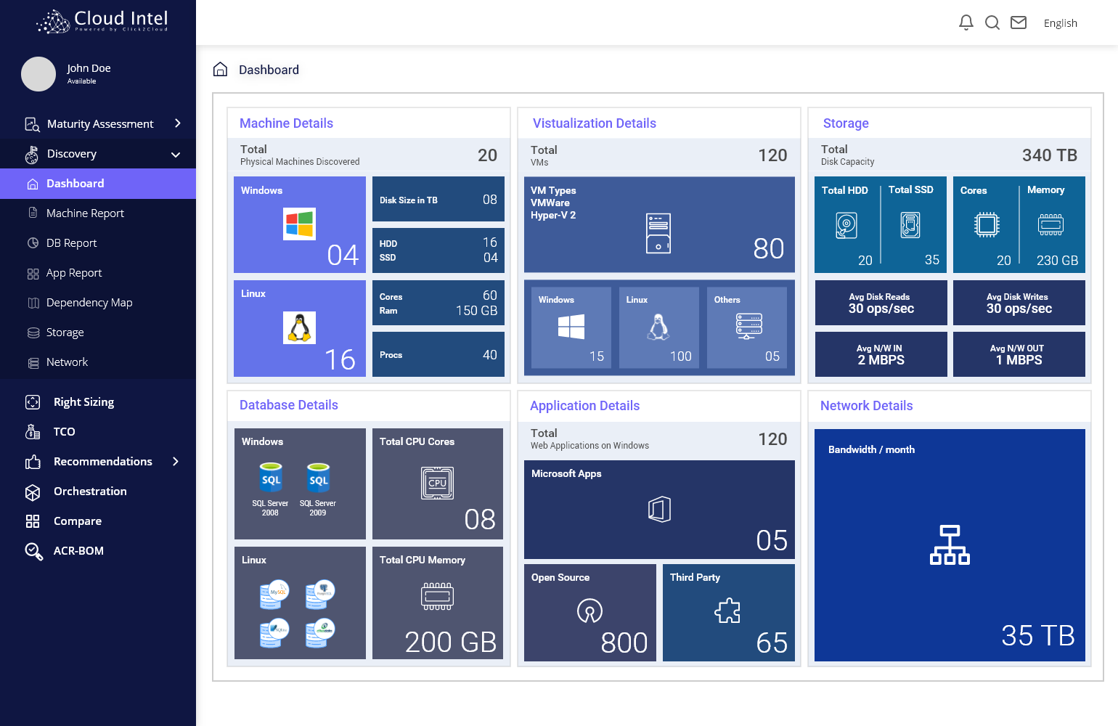This screenshot has height=726, width=1118.
Task: Click the Database Details heading
Action: click(289, 405)
